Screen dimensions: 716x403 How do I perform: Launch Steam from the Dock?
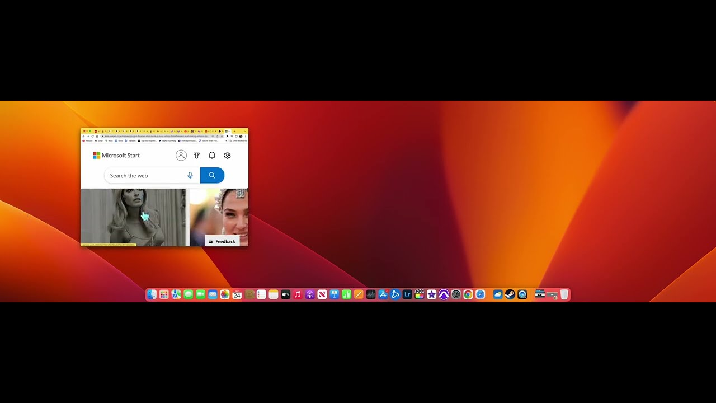[510, 294]
